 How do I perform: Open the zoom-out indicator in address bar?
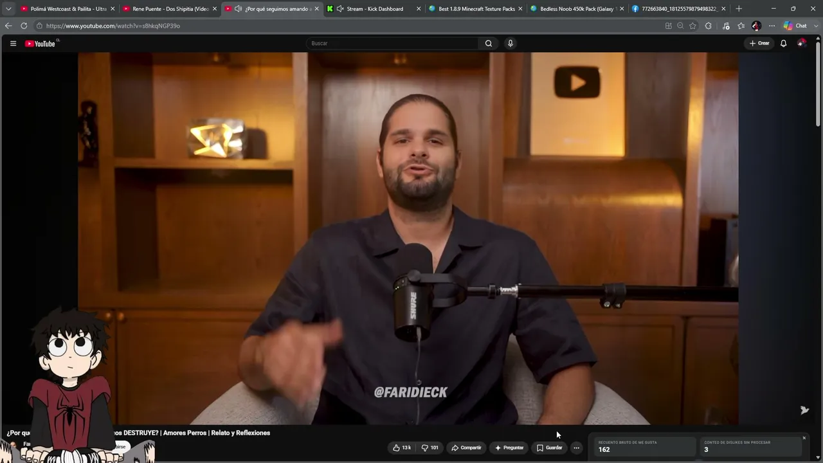(680, 26)
